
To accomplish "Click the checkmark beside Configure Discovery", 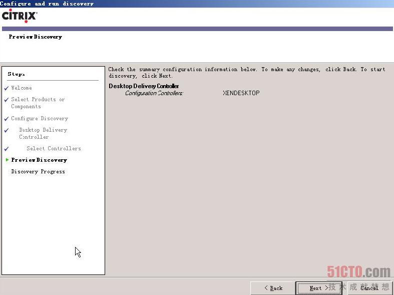I will tap(7, 119).
